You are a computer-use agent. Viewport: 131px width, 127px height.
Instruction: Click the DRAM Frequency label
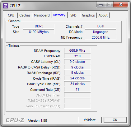click(x=47, y=51)
